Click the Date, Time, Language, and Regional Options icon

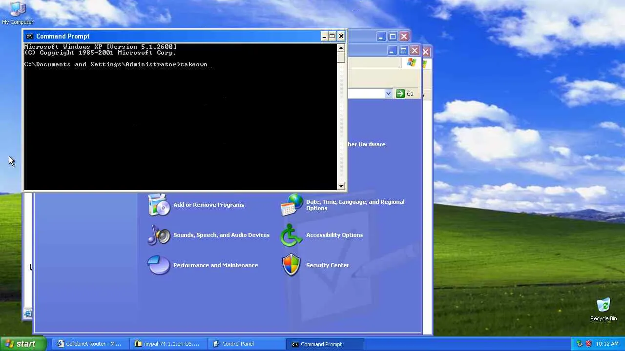click(292, 205)
